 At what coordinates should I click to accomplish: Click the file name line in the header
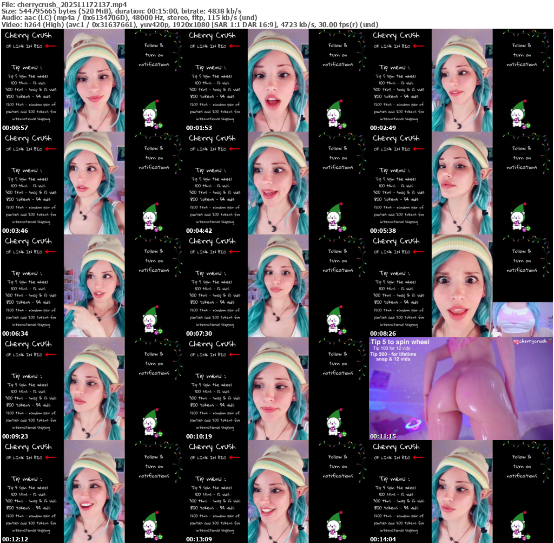(64, 4)
